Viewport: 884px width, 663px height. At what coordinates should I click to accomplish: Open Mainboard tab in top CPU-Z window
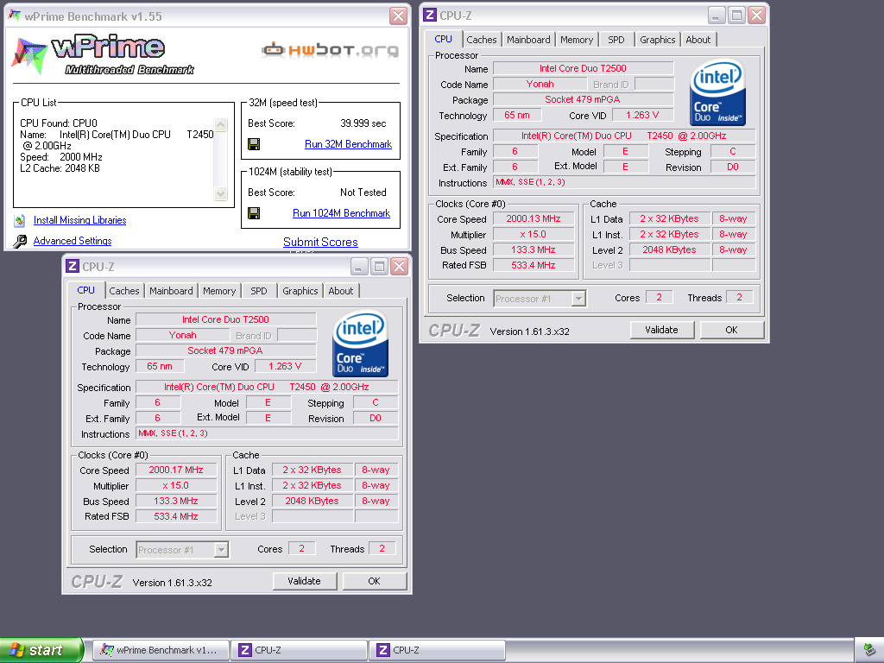click(x=528, y=40)
